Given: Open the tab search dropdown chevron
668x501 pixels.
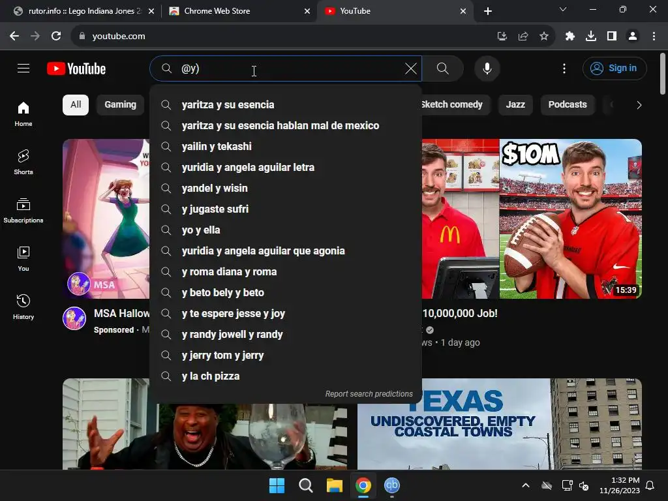Looking at the screenshot, I should click(563, 9).
